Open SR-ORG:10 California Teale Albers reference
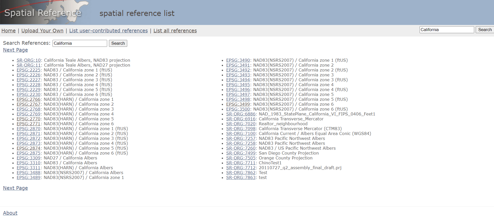This screenshot has height=216, width=494. coord(29,60)
